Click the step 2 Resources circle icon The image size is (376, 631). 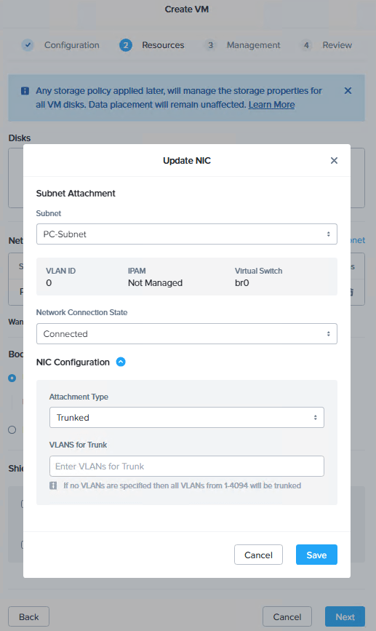(x=126, y=45)
